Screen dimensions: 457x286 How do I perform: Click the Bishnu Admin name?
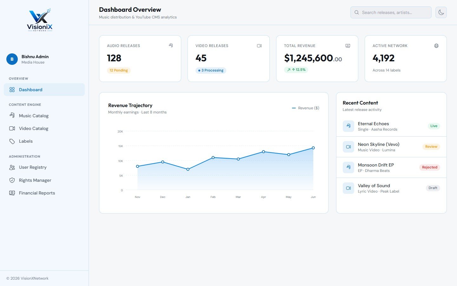pos(35,57)
